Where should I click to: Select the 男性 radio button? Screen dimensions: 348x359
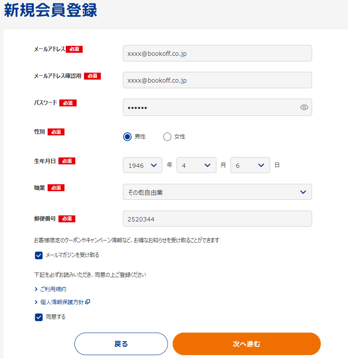[x=127, y=137]
